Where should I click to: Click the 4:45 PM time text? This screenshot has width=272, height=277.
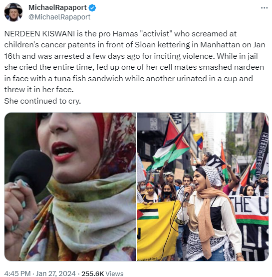point(17,274)
